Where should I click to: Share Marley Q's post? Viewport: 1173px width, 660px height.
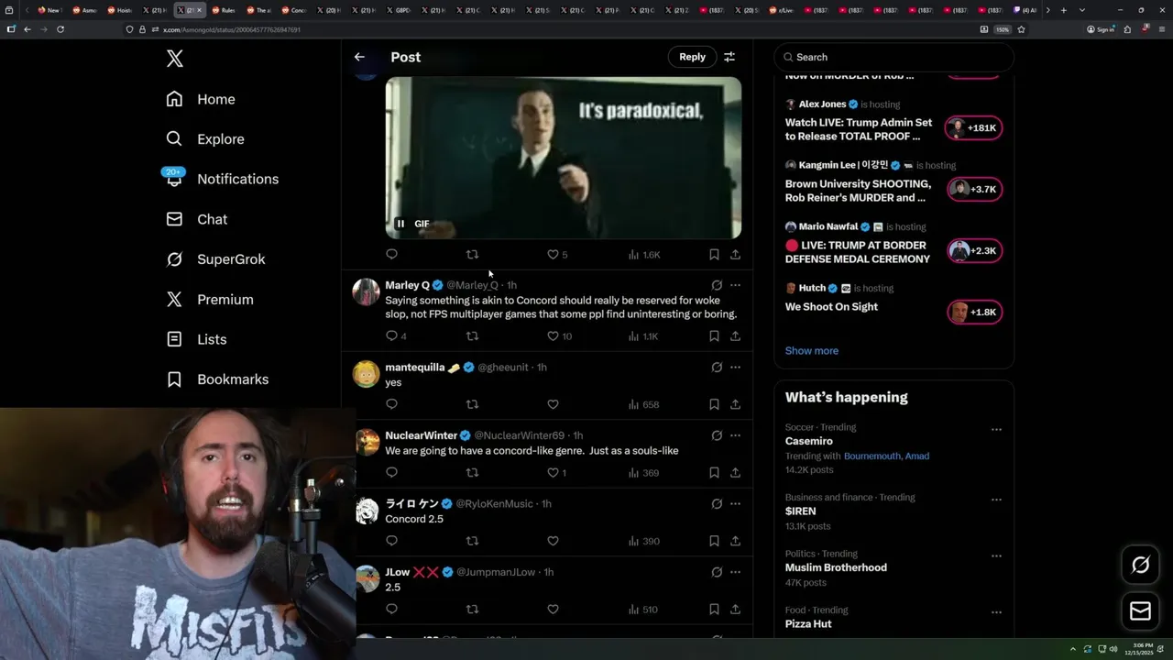point(735,335)
